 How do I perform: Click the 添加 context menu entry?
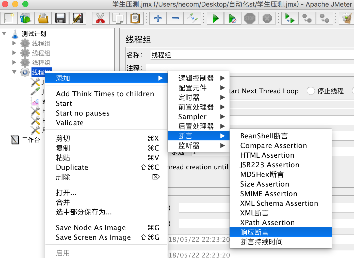(106, 78)
